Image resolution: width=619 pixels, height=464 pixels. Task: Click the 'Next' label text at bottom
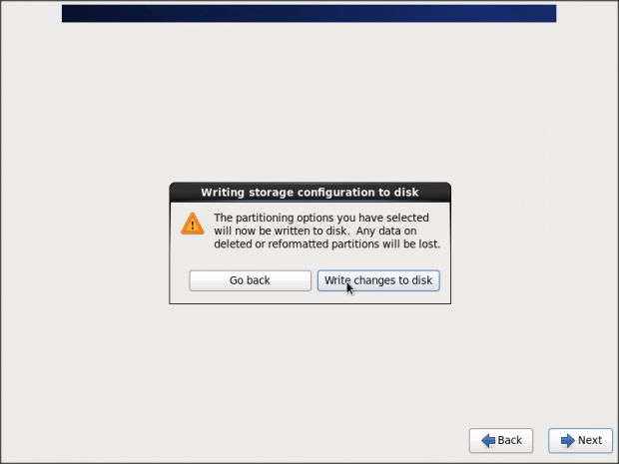(x=589, y=440)
